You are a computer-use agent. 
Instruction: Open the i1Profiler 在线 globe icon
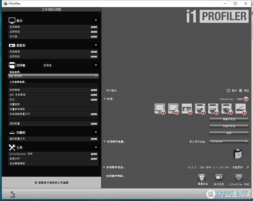pyautogui.click(x=239, y=177)
